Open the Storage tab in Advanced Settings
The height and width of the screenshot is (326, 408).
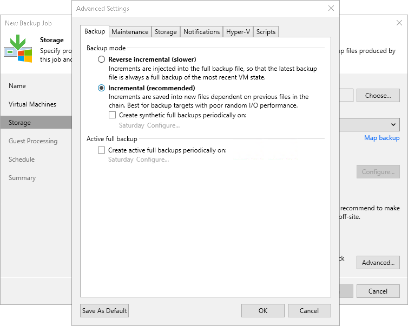click(166, 32)
